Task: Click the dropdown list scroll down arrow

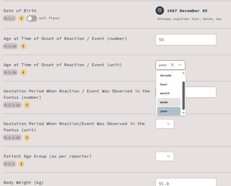Action: [x=183, y=113]
